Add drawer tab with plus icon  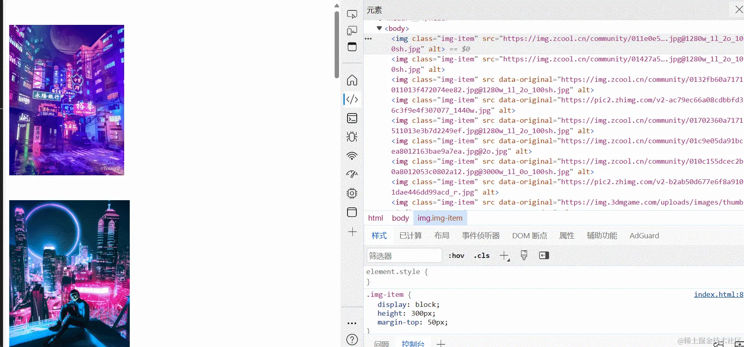[x=441, y=343]
